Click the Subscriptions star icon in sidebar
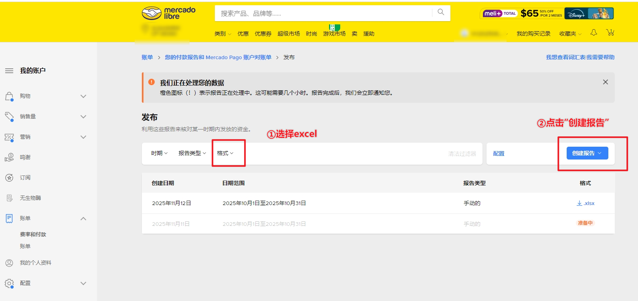The height and width of the screenshot is (301, 638). pyautogui.click(x=9, y=178)
